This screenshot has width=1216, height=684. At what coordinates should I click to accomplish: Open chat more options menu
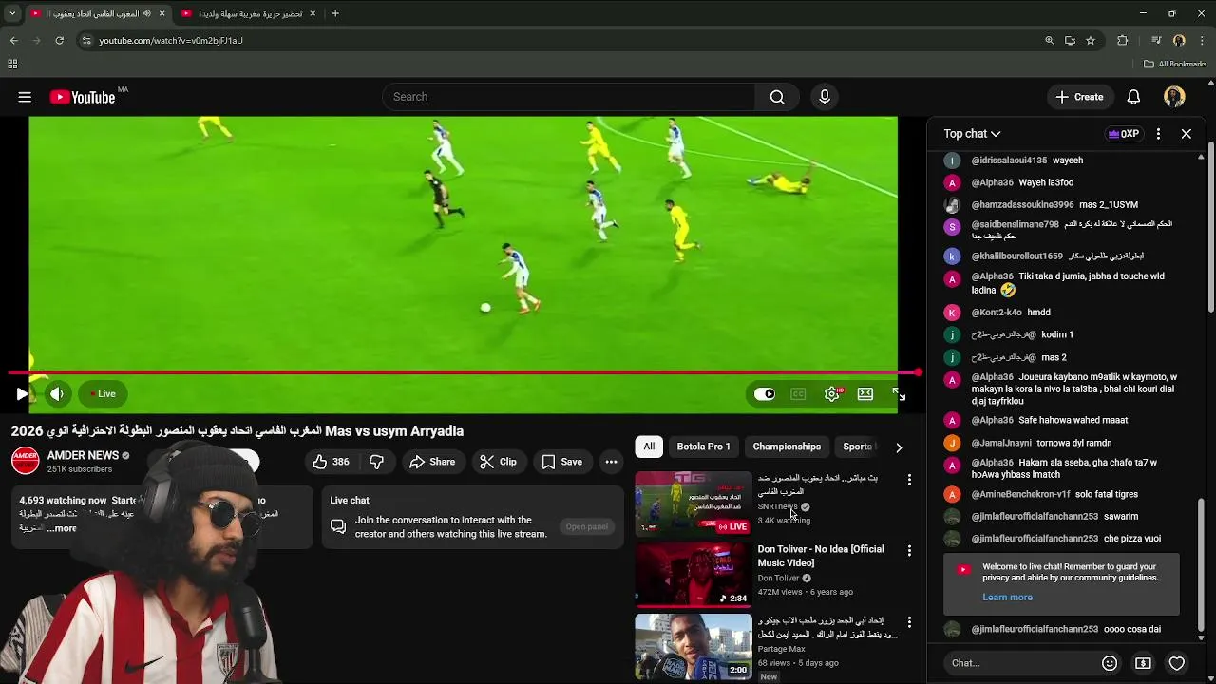[1158, 134]
